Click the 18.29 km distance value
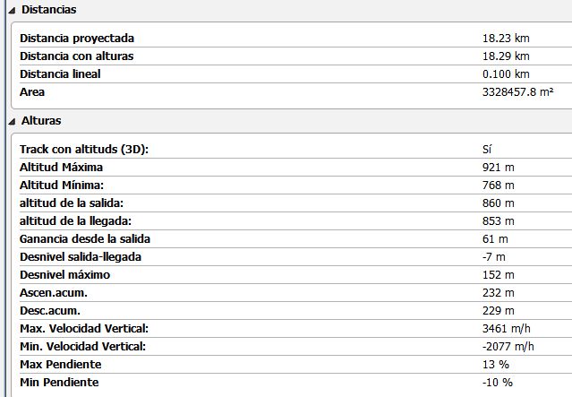The width and height of the screenshot is (572, 397). pos(499,56)
